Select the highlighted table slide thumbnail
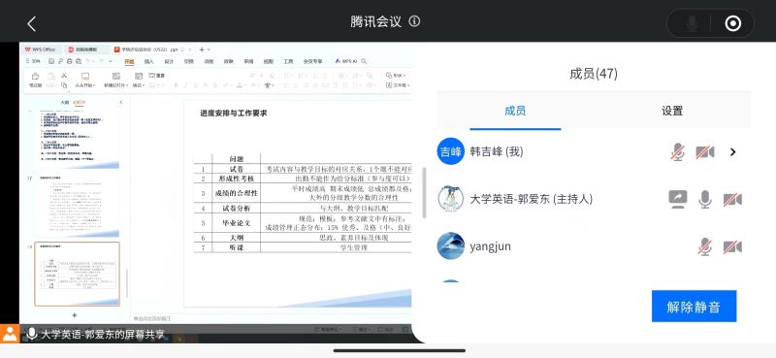776x358 pixels. [77, 274]
